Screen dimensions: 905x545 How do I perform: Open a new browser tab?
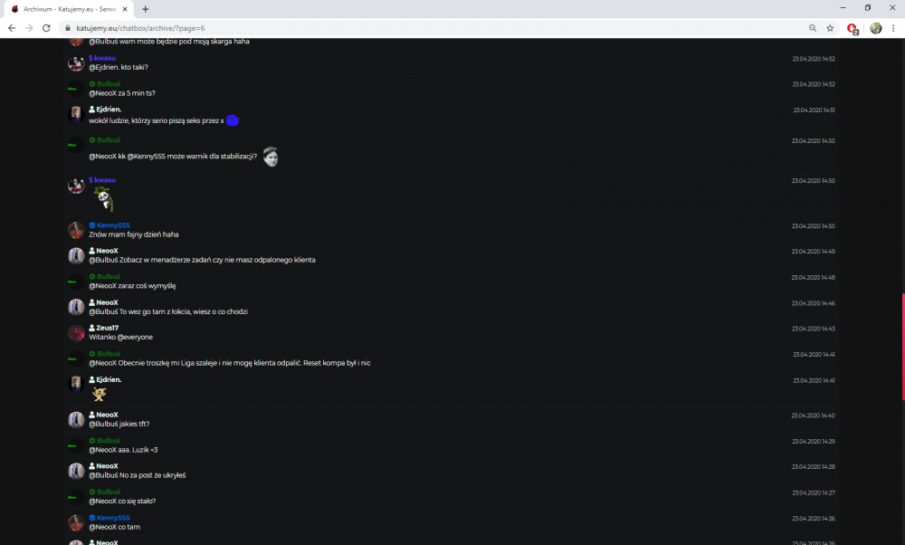(x=146, y=9)
